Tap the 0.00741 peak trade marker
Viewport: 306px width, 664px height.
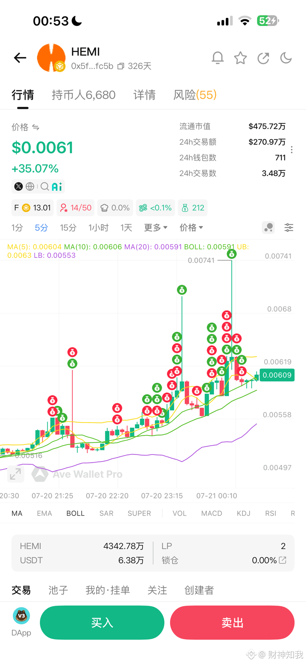tap(232, 254)
